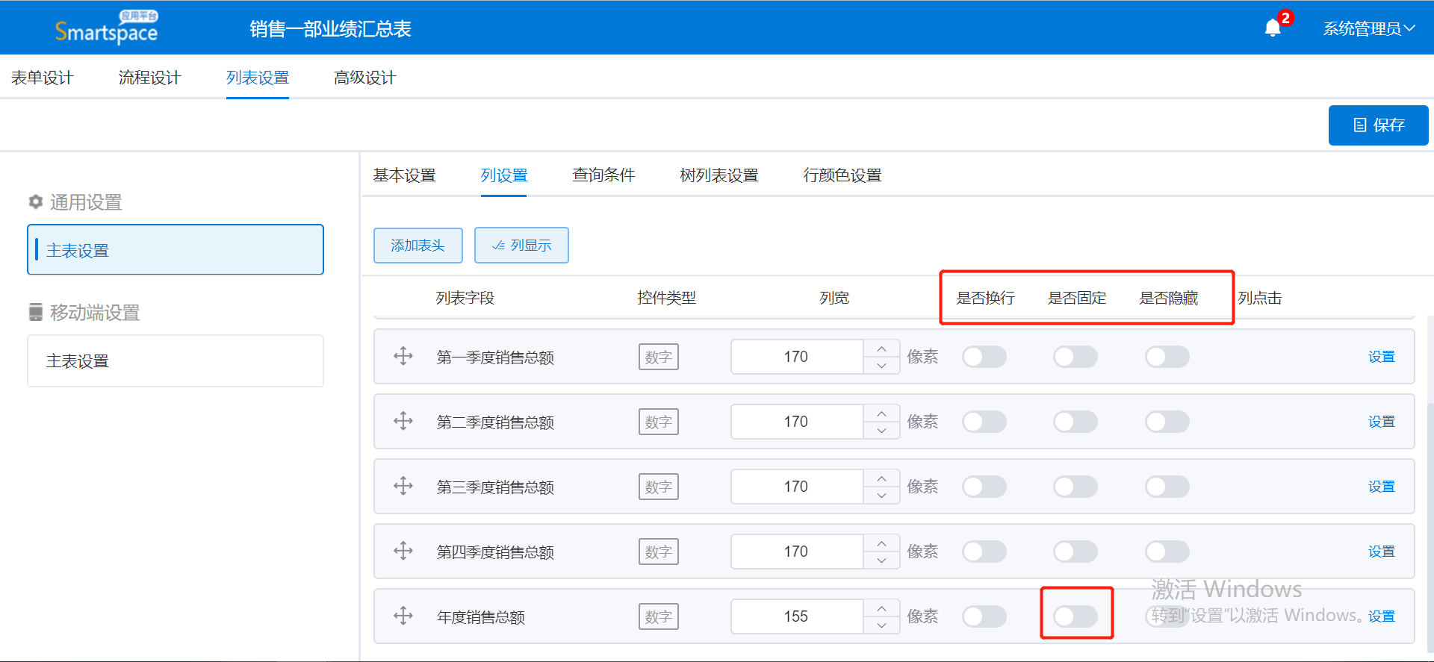The height and width of the screenshot is (662, 1434).
Task: Click 数字 control type for 第二季度销售总额
Action: tap(658, 422)
